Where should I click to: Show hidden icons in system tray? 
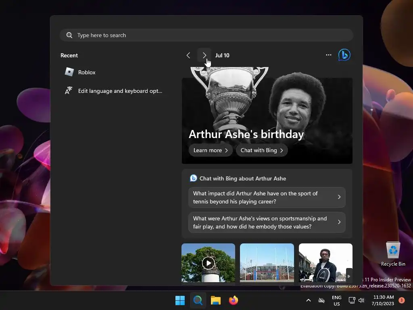click(309, 300)
